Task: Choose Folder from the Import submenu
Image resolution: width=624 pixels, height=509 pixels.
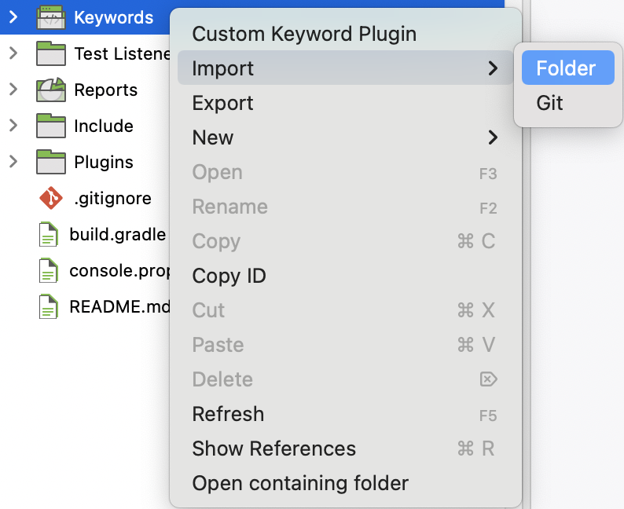Action: tap(566, 68)
